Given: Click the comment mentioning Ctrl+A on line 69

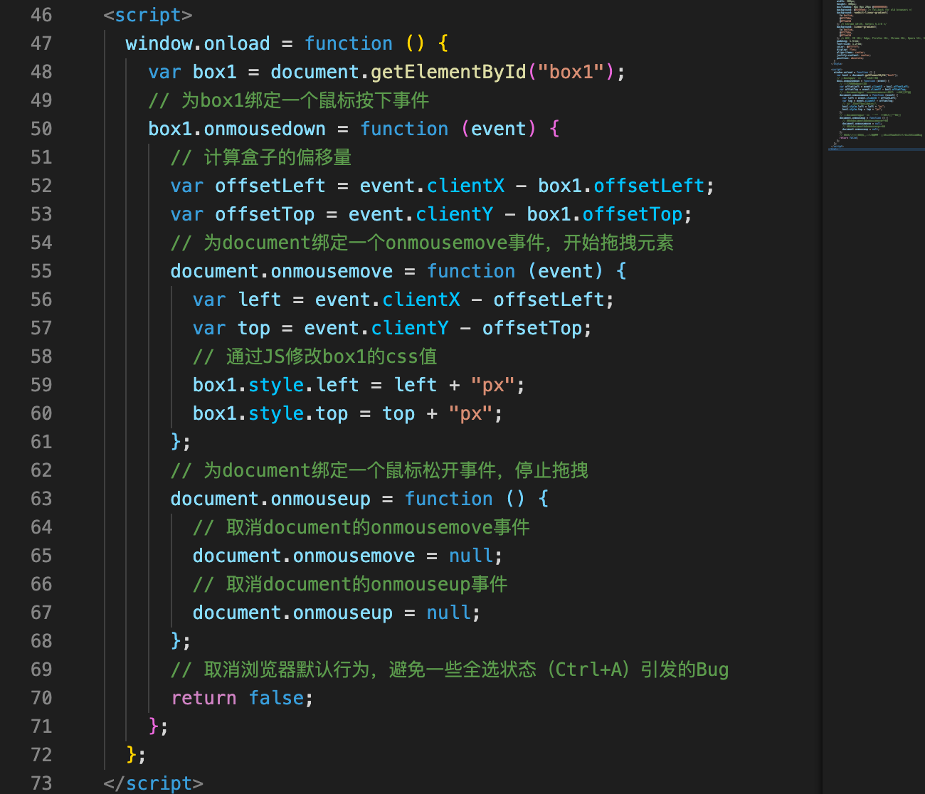Looking at the screenshot, I should point(450,669).
